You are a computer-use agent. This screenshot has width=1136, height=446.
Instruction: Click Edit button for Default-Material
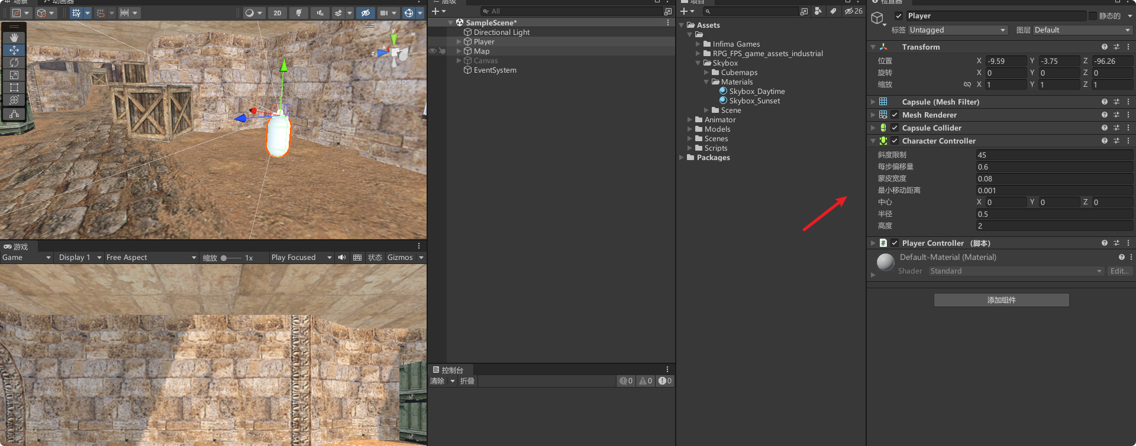pyautogui.click(x=1119, y=271)
